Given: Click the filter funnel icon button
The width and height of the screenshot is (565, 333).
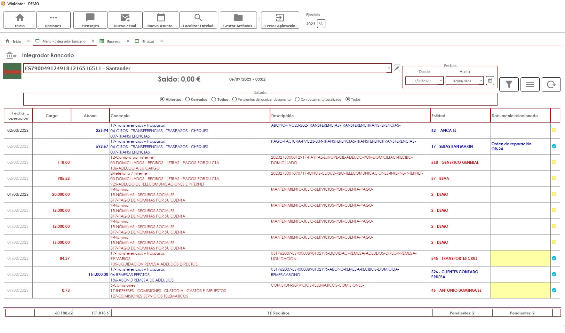Looking at the screenshot, I should point(509,84).
